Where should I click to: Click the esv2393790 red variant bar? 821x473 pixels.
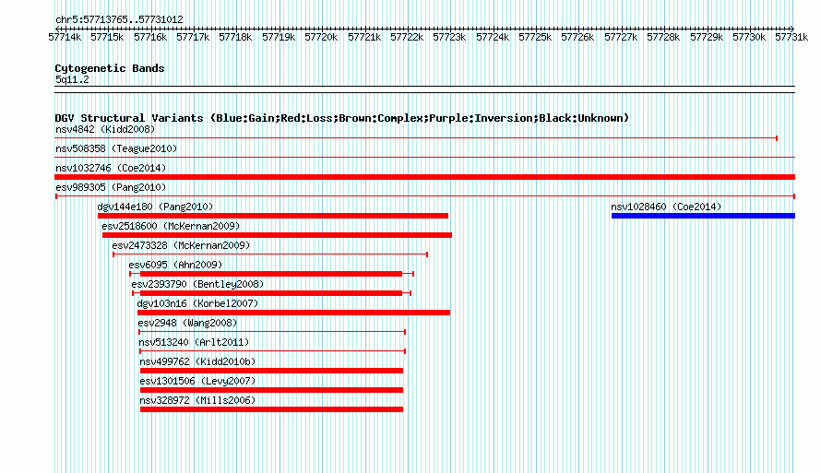tap(271, 293)
